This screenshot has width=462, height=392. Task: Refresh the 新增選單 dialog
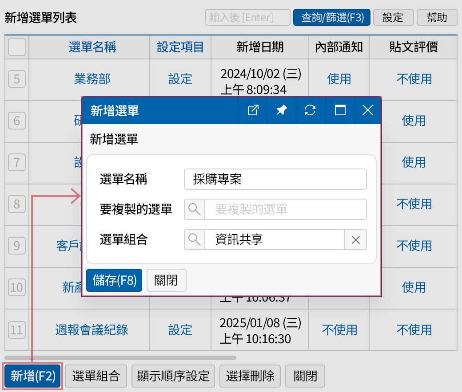(311, 111)
